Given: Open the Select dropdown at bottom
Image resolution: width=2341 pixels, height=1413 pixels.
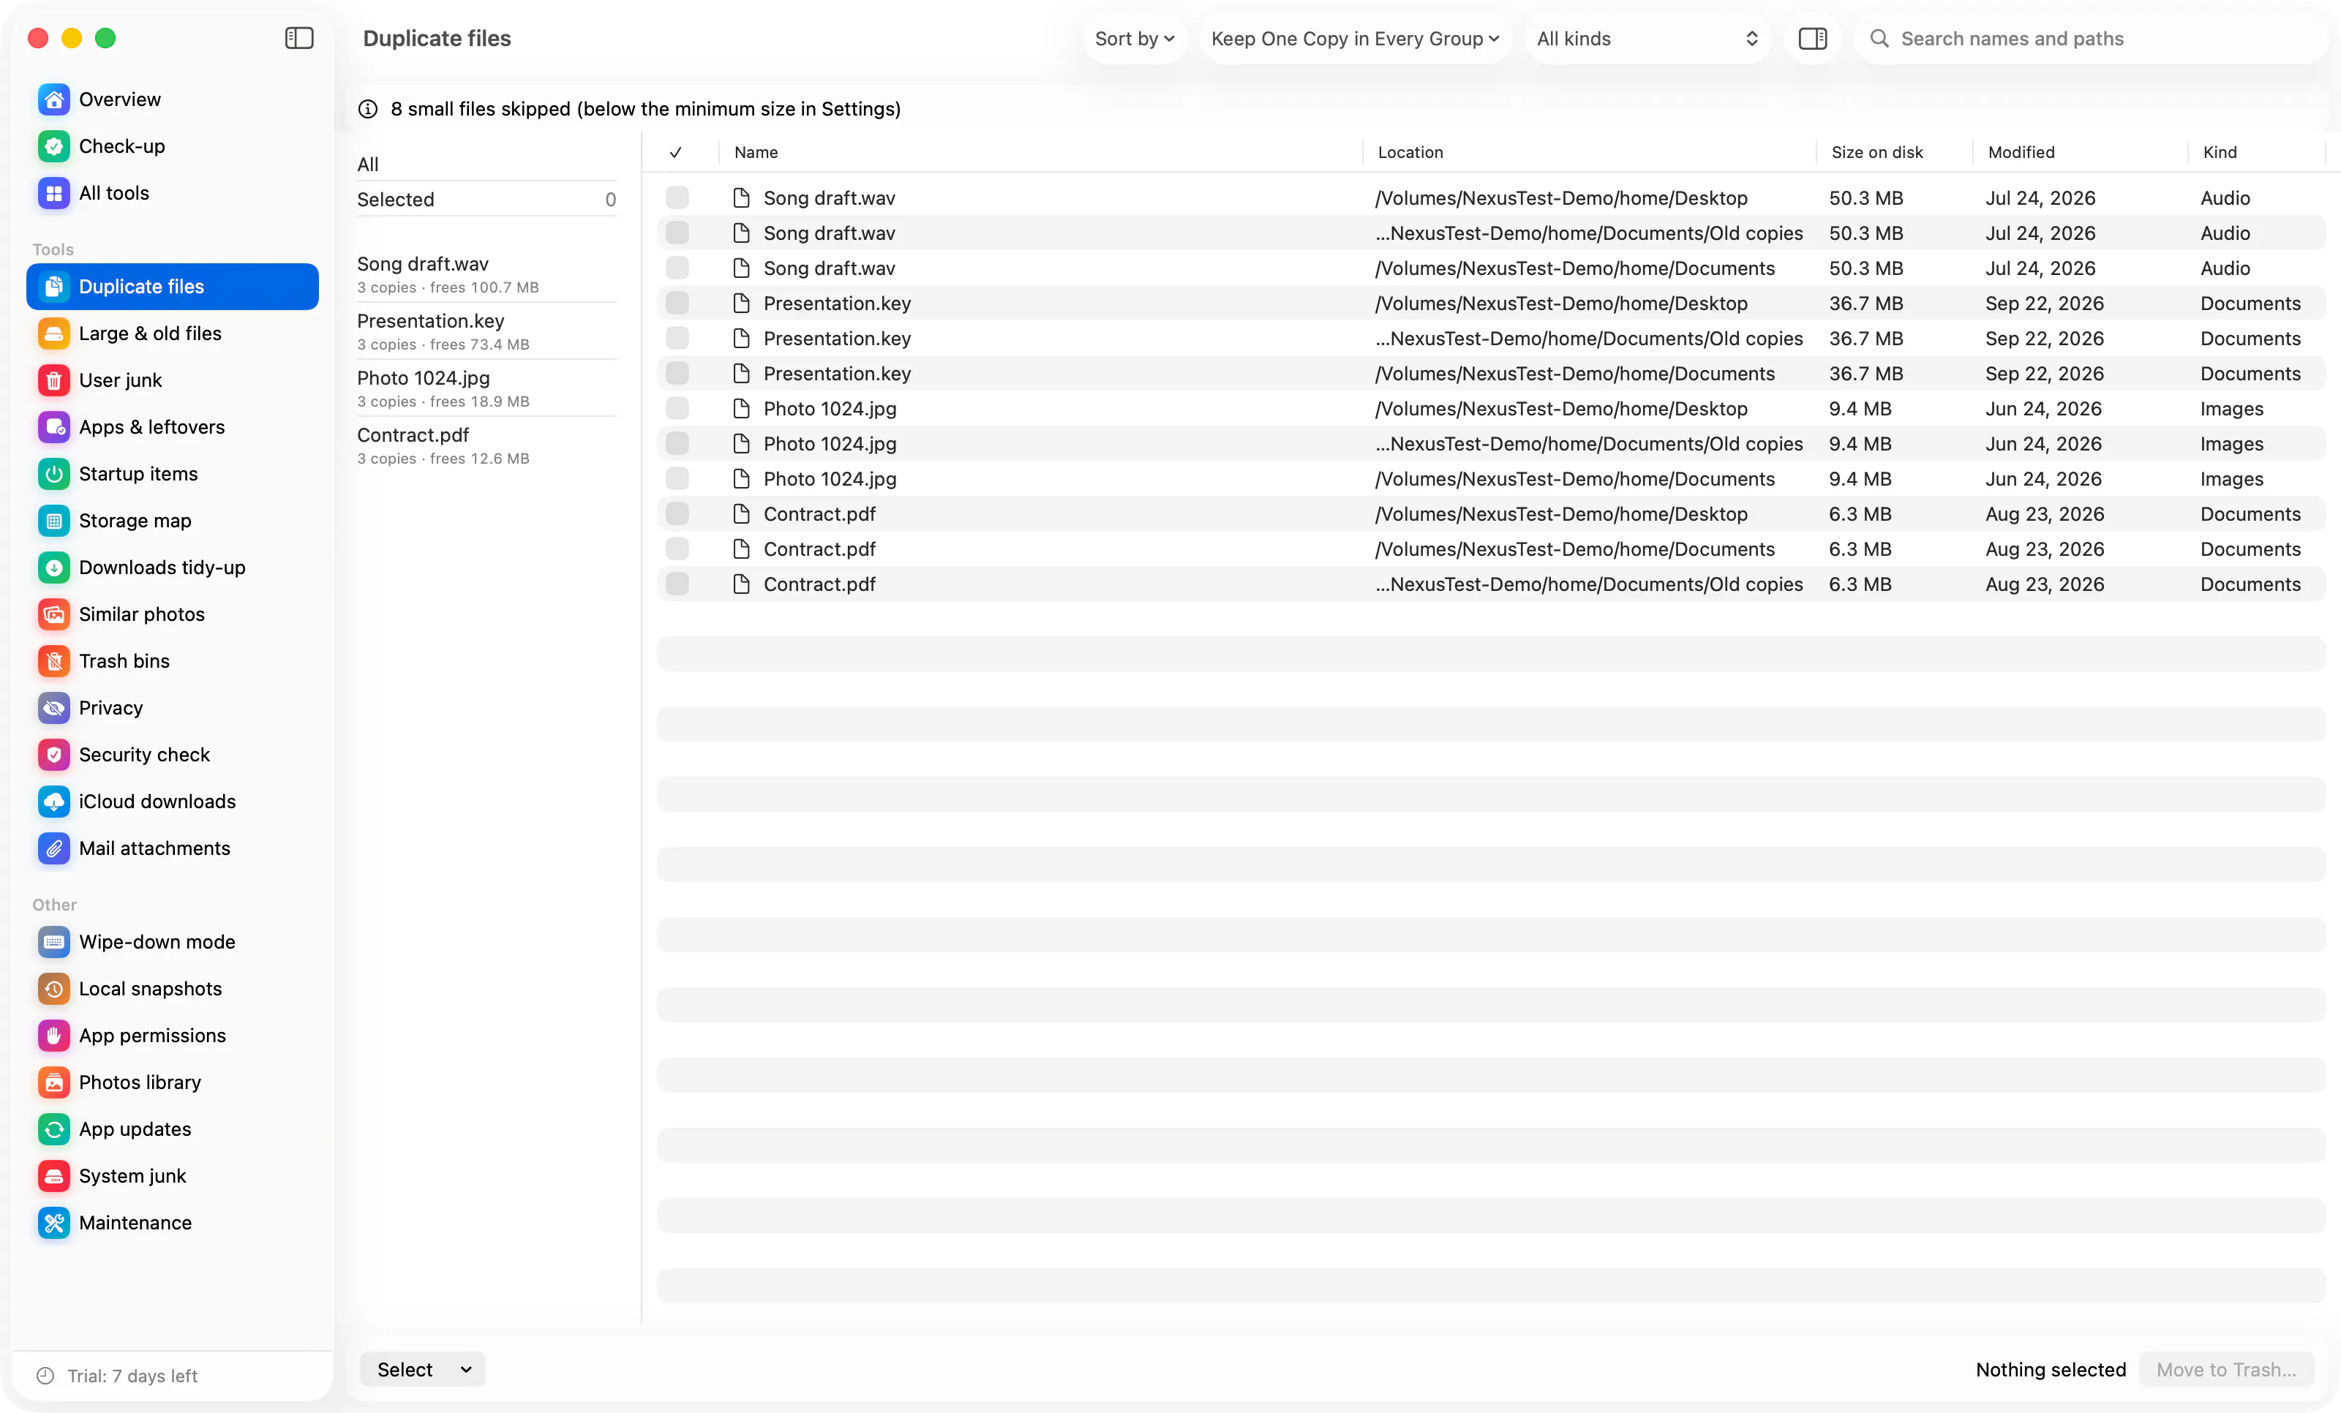Looking at the screenshot, I should pyautogui.click(x=423, y=1369).
